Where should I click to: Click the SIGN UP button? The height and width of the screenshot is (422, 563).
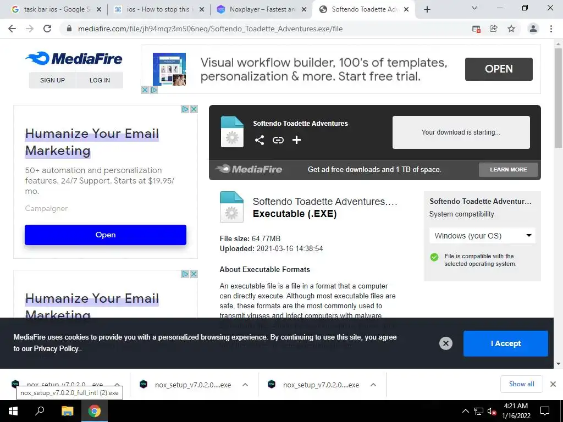tap(52, 80)
